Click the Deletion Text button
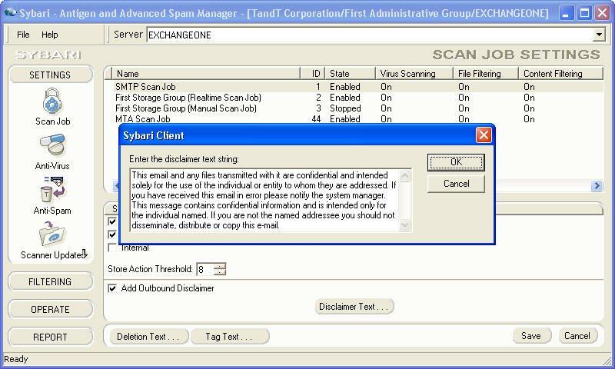The width and height of the screenshot is (615, 369). click(x=148, y=337)
